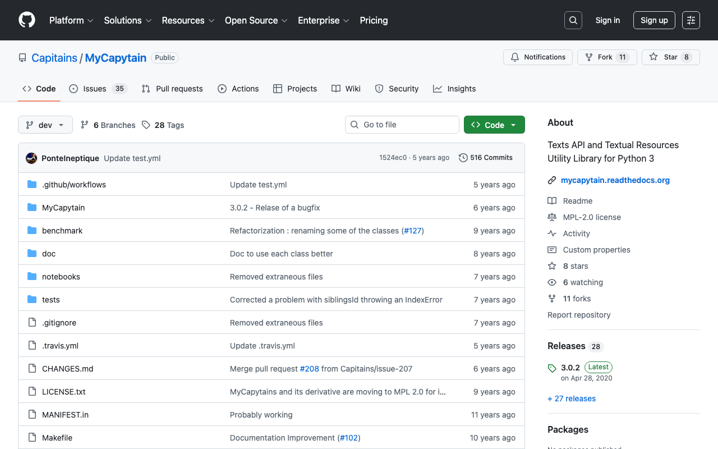
Task: Click the branches icon beside 6 Branches
Action: click(85, 125)
